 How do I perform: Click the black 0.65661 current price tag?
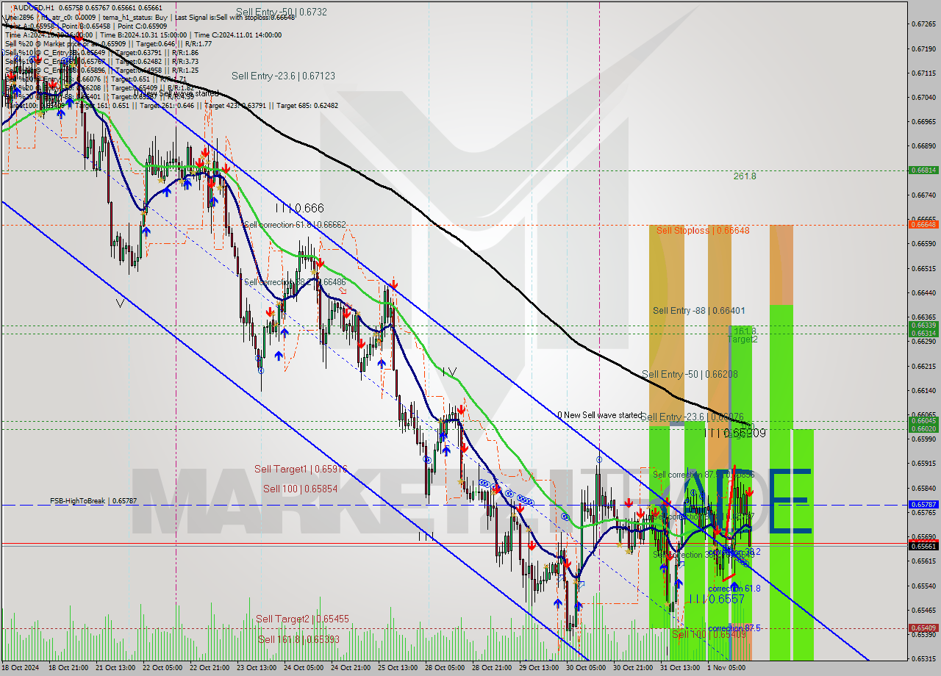click(923, 546)
